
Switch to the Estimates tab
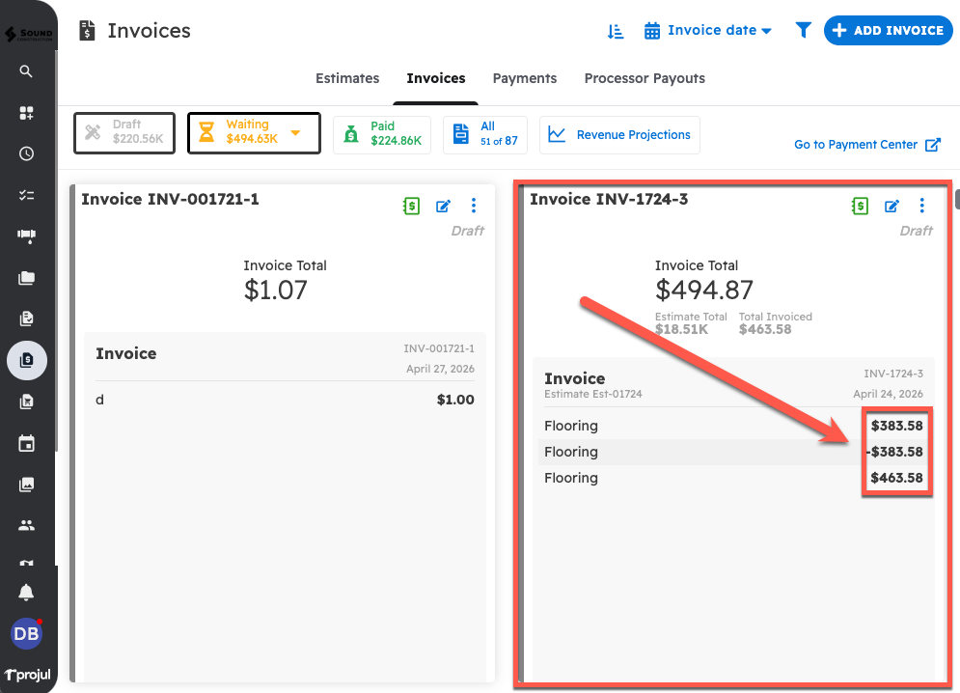tap(347, 78)
